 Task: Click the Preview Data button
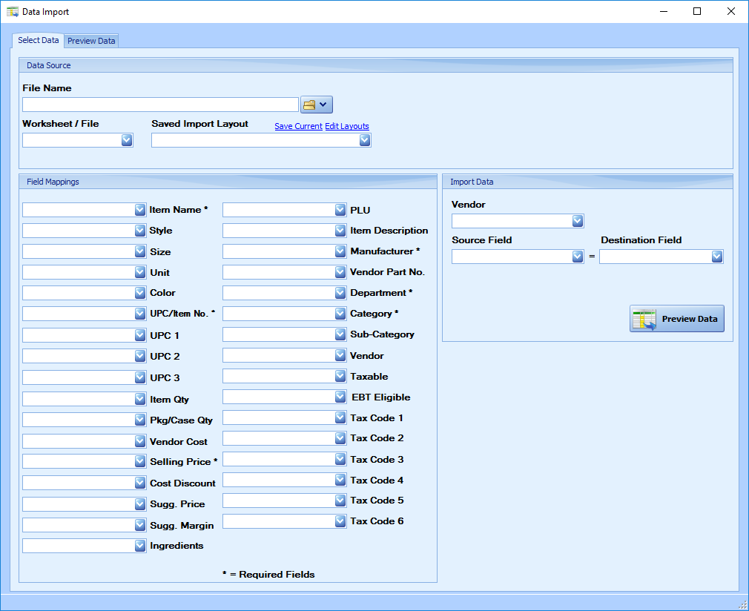point(677,319)
